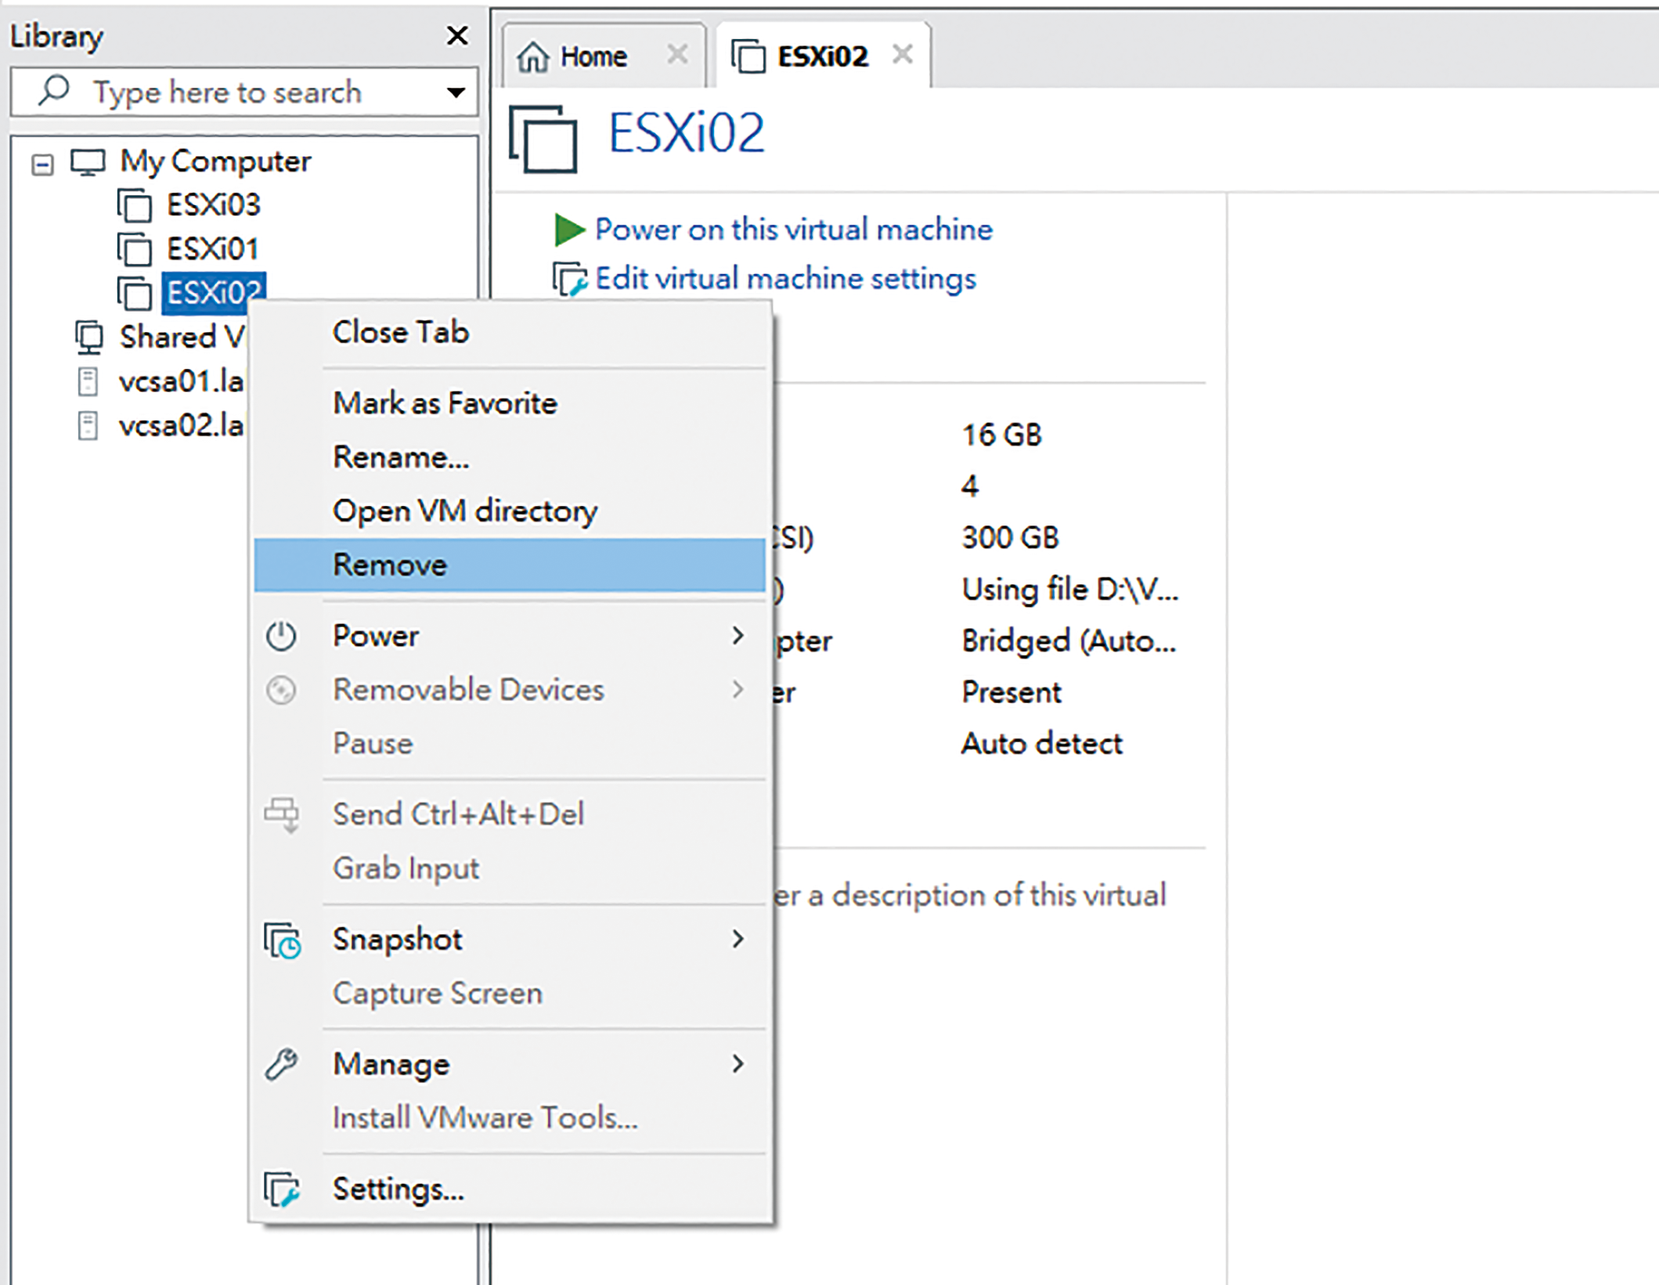Select vcsa01 entry in Library tree

point(181,381)
